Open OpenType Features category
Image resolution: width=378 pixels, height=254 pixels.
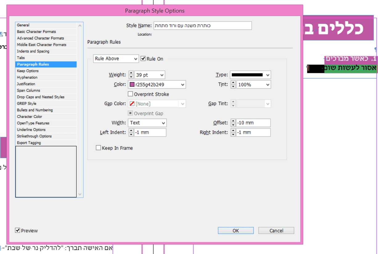point(46,123)
